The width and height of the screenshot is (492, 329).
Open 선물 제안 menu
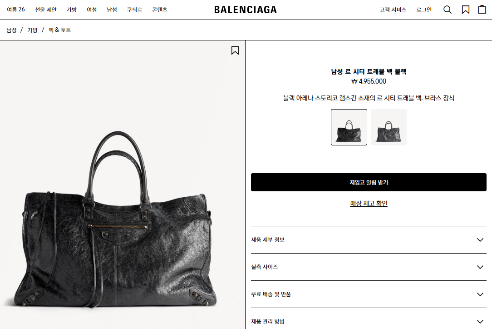pyautogui.click(x=46, y=10)
